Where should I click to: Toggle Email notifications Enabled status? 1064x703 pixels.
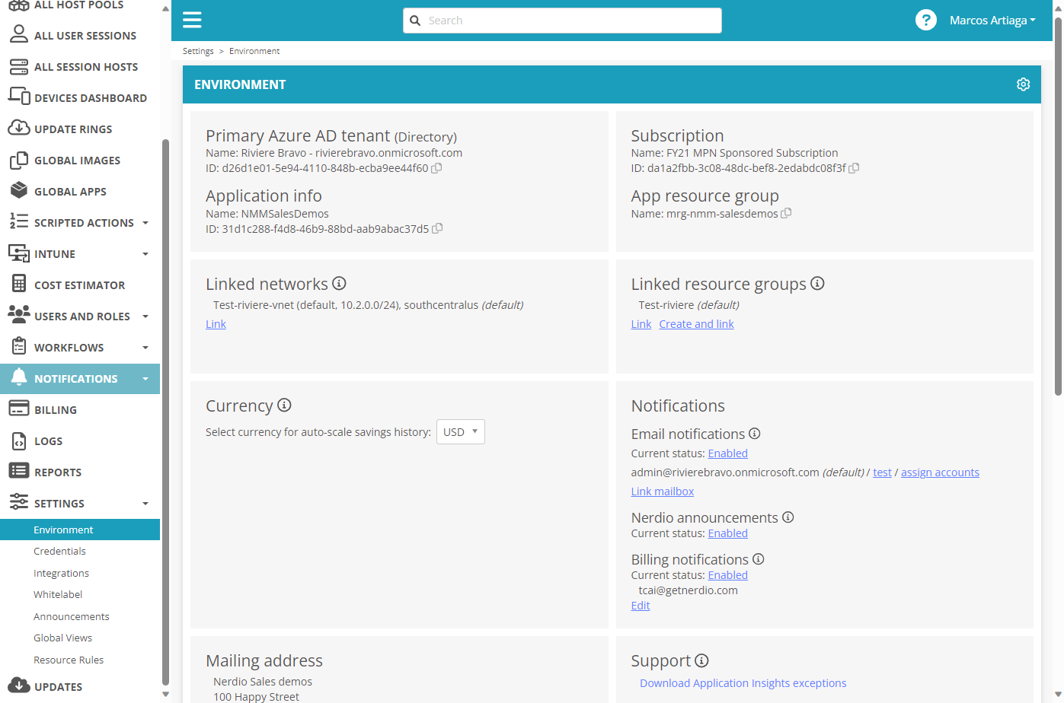(x=727, y=453)
